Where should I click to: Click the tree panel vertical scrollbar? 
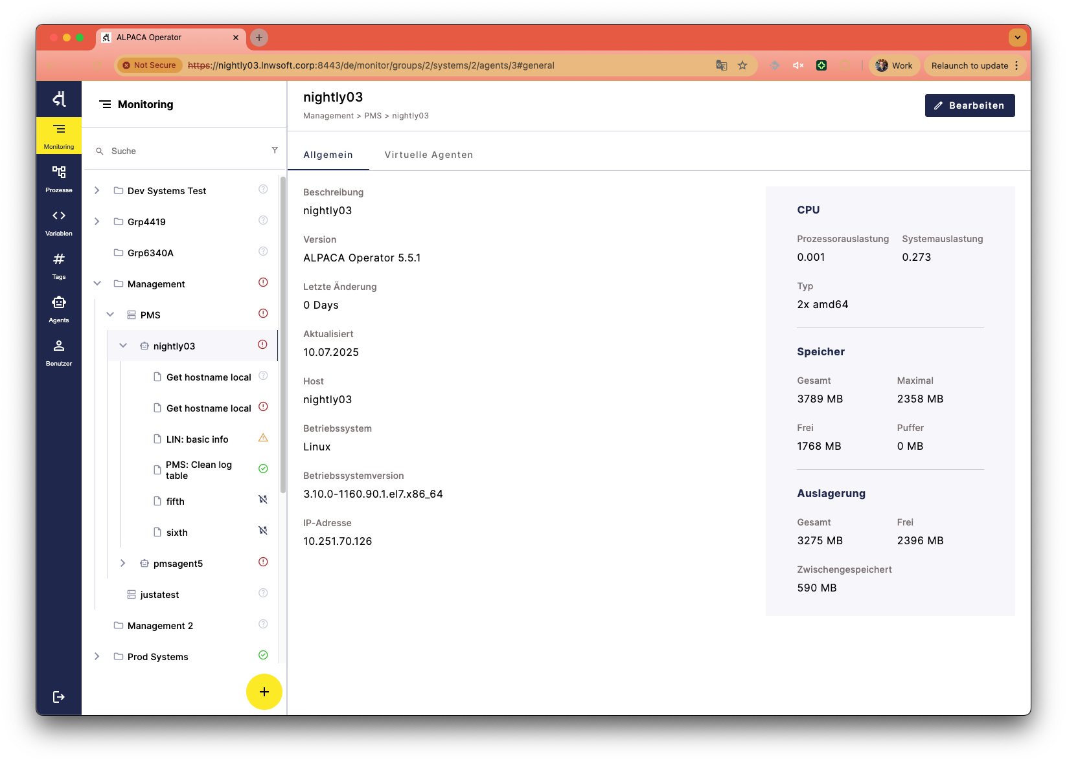[x=282, y=335]
